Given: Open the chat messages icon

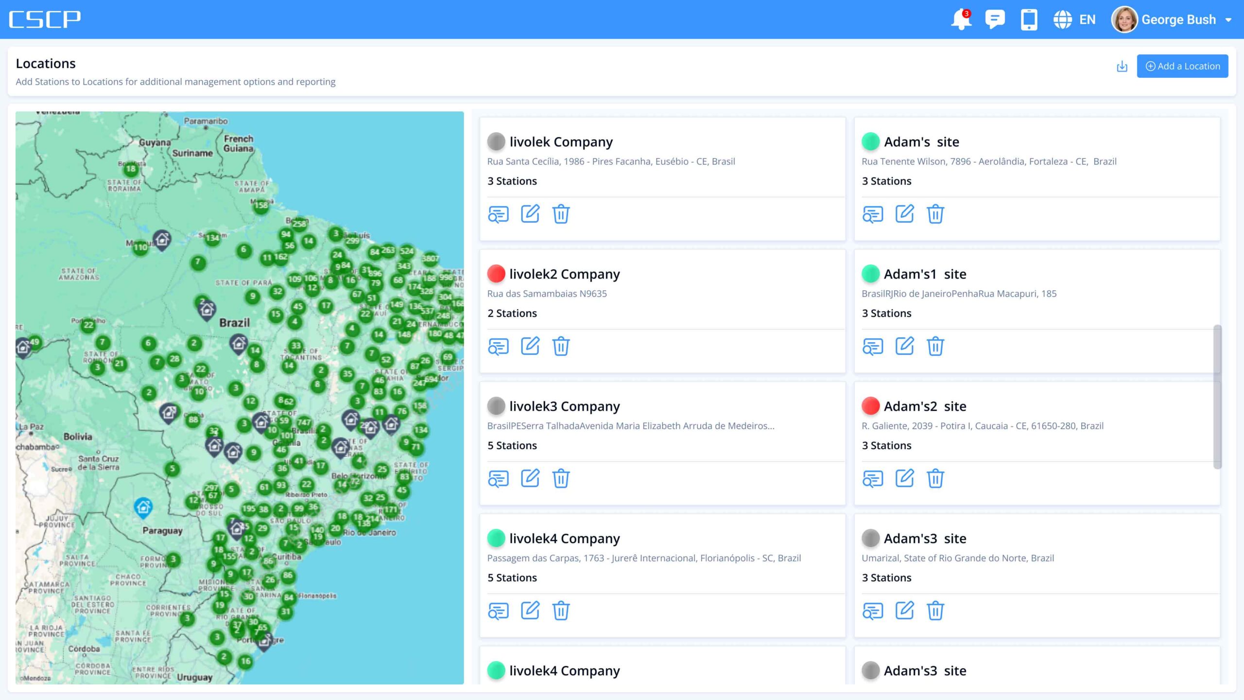Looking at the screenshot, I should 995,20.
